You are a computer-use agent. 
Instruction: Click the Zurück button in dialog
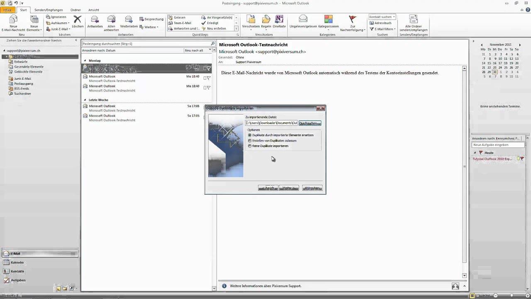(268, 188)
